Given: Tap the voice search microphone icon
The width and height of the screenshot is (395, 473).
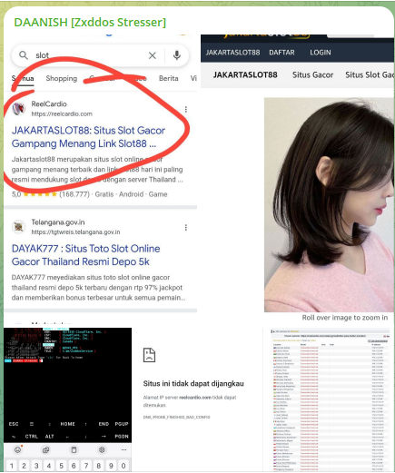Looking at the screenshot, I should pos(177,55).
